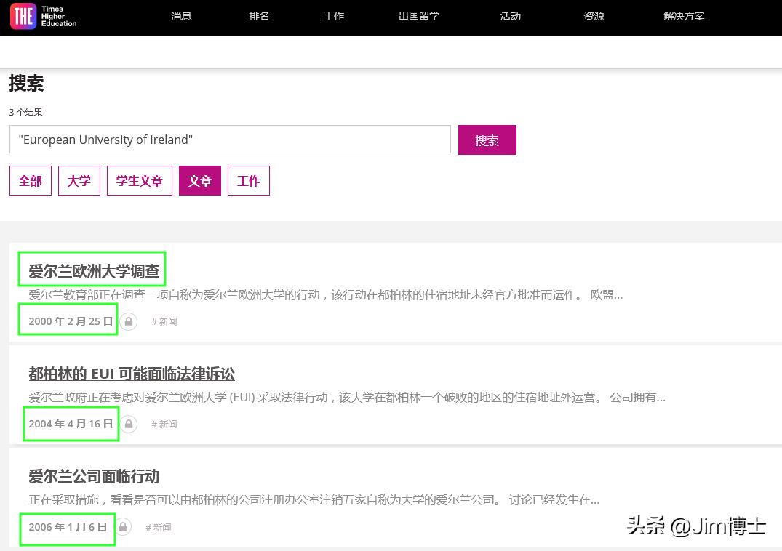Click the lock icon beside 2000 年 2 月 25 日

128,321
